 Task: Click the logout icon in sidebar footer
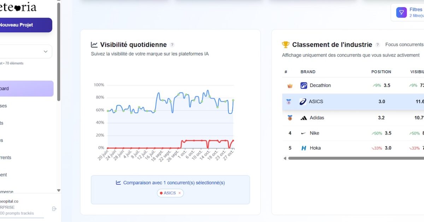54,209
